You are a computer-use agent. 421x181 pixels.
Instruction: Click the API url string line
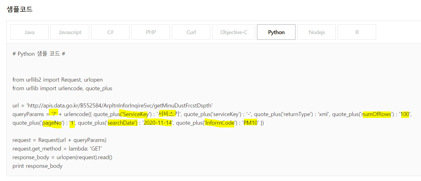(112, 106)
